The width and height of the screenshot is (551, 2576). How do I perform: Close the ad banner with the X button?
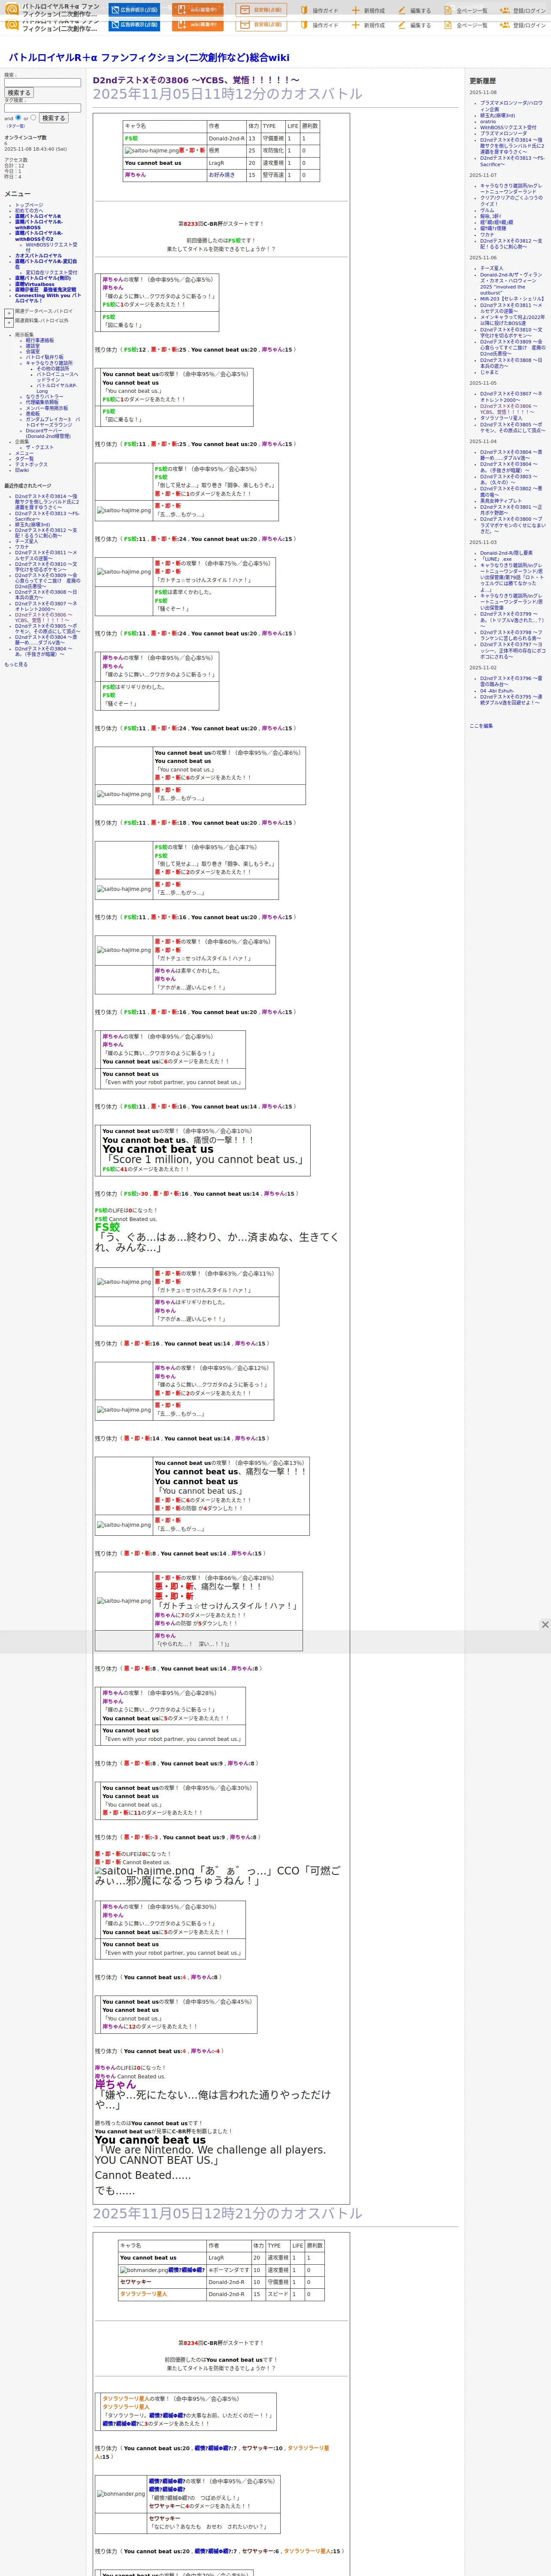pos(545,1624)
